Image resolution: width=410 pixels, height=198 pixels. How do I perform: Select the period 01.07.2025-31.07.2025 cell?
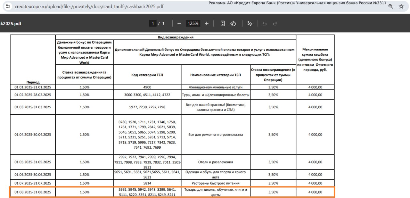pyautogui.click(x=33, y=183)
